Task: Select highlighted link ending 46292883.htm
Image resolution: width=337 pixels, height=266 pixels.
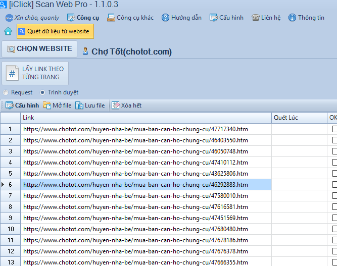Action: coord(146,185)
